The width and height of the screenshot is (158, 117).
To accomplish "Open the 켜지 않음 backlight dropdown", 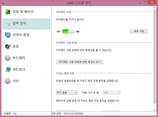I will point(67,92).
